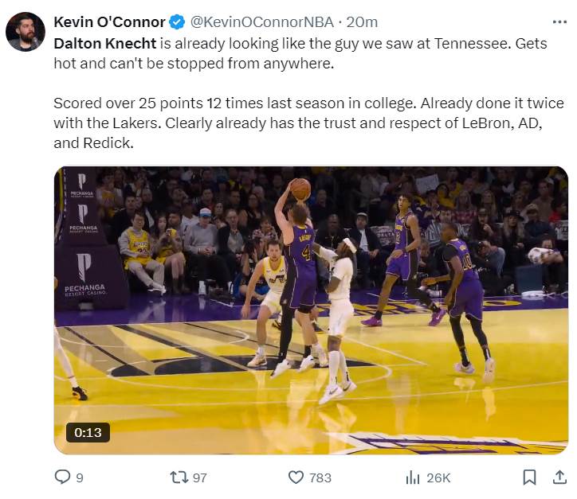
Task: View analytics bar chart icon
Action: coord(413,478)
